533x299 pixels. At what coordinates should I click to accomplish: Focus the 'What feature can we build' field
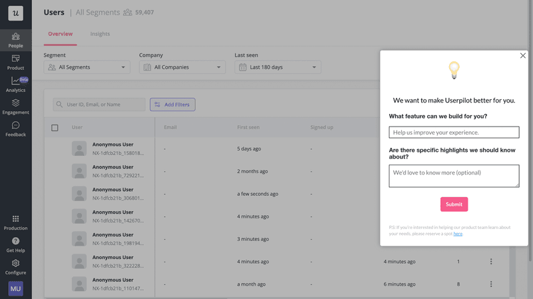click(x=454, y=132)
